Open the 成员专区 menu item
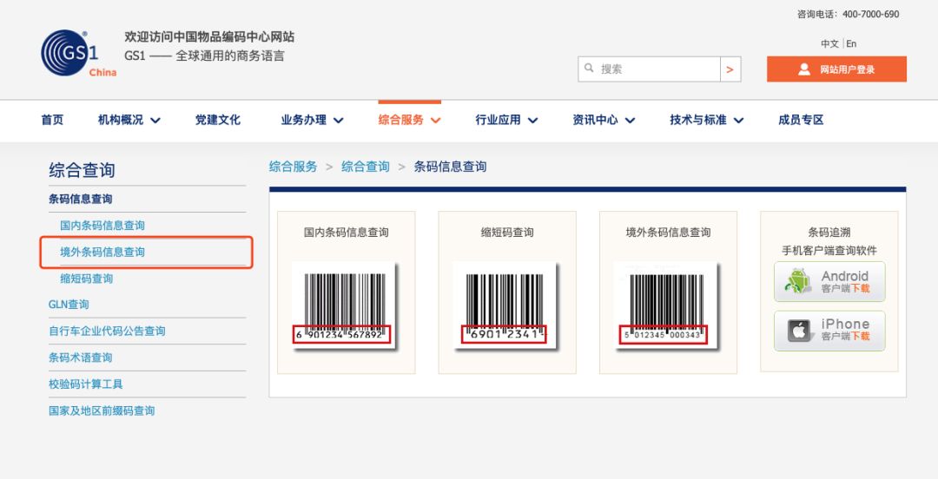Image resolution: width=938 pixels, height=479 pixels. click(800, 121)
